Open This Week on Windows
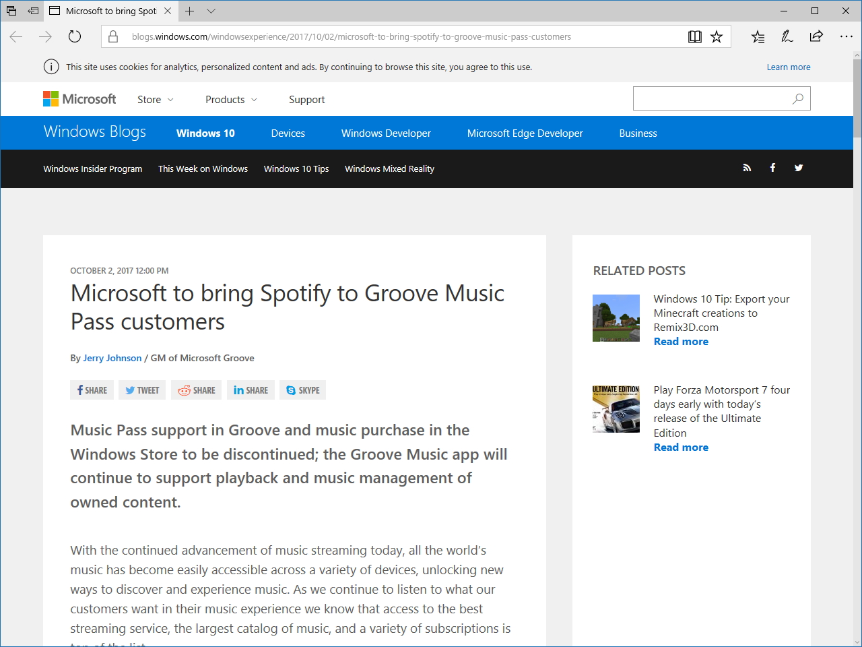 (203, 168)
